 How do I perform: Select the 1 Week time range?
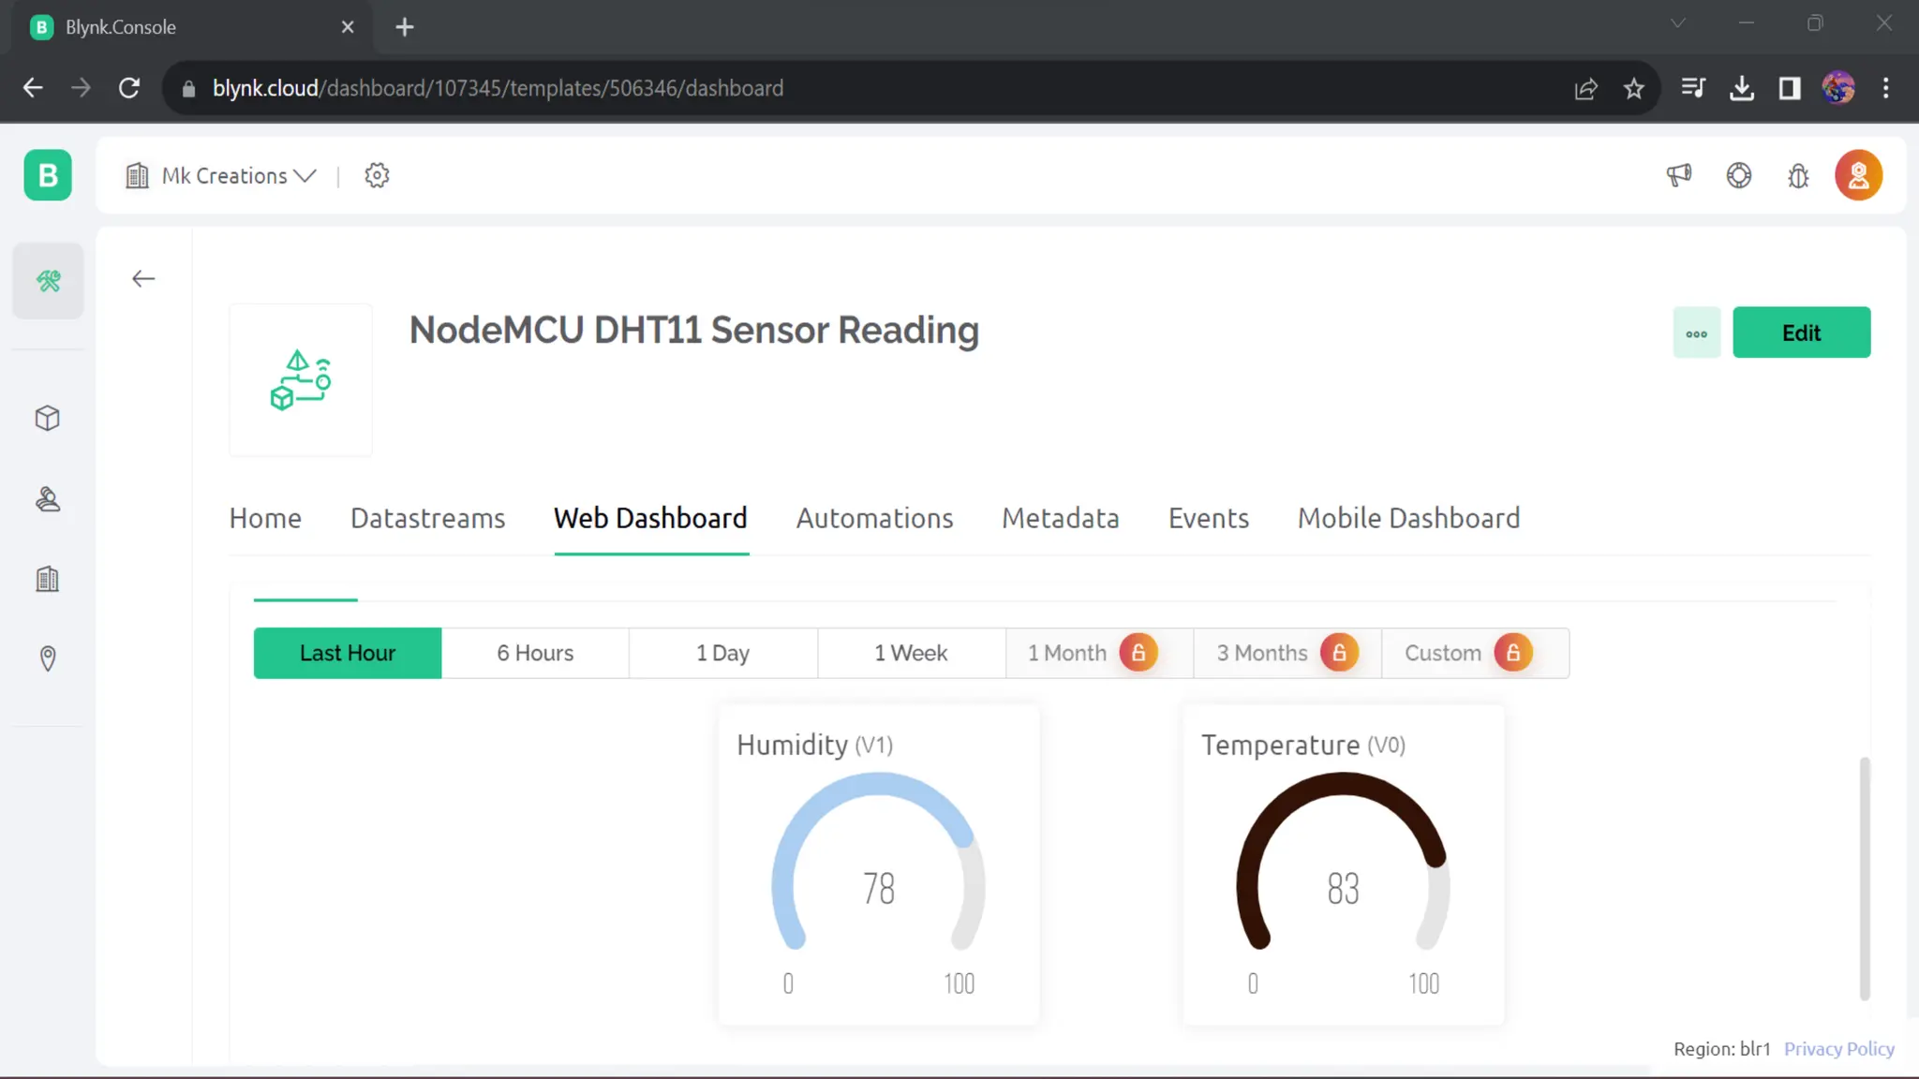coord(911,653)
